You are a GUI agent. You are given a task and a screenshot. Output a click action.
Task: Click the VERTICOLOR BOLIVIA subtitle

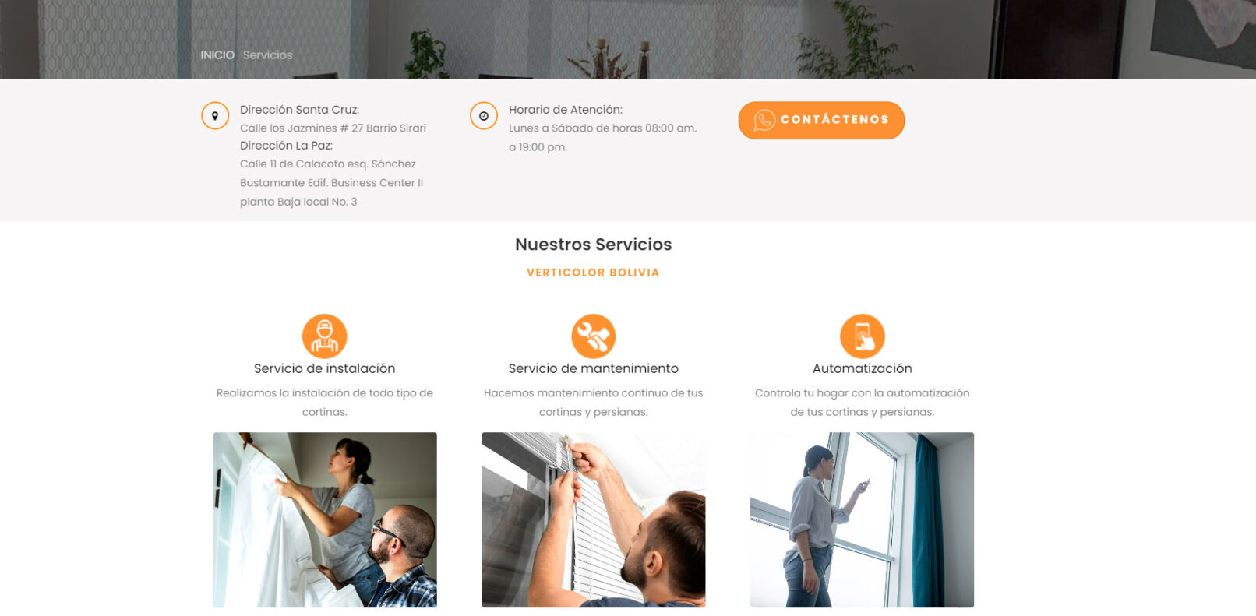594,273
